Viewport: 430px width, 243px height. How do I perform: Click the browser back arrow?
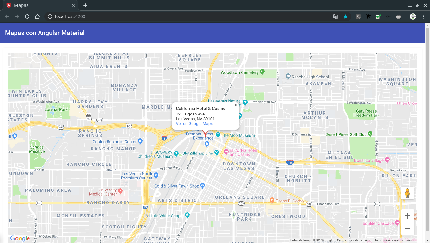click(x=7, y=16)
